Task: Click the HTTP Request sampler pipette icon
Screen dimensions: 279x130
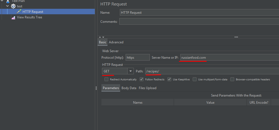Action: pos(19,12)
